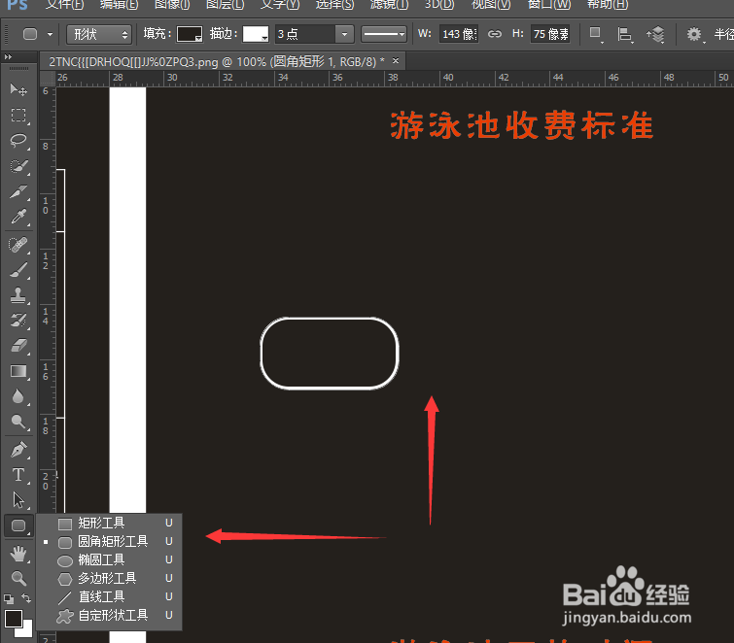Expand the toolbox panel arrows
The height and width of the screenshot is (643, 734).
coord(8,56)
